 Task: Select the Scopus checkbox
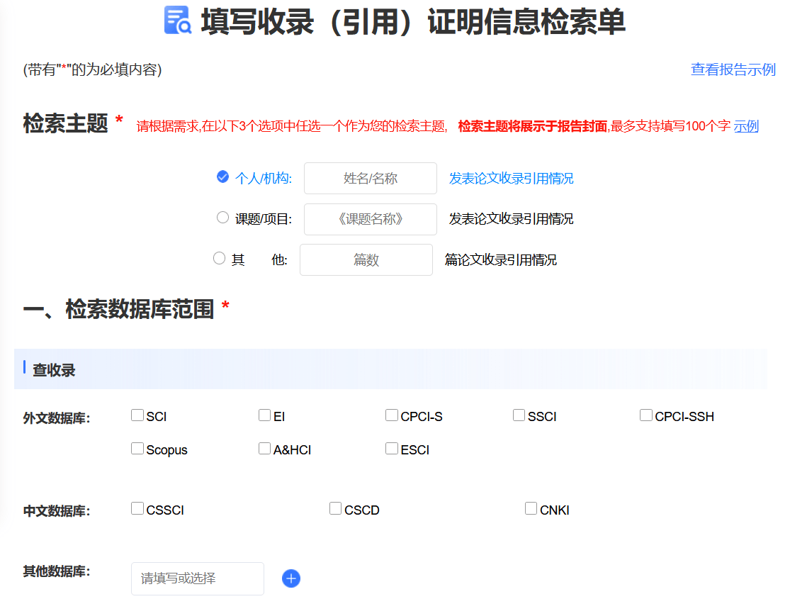click(x=137, y=447)
